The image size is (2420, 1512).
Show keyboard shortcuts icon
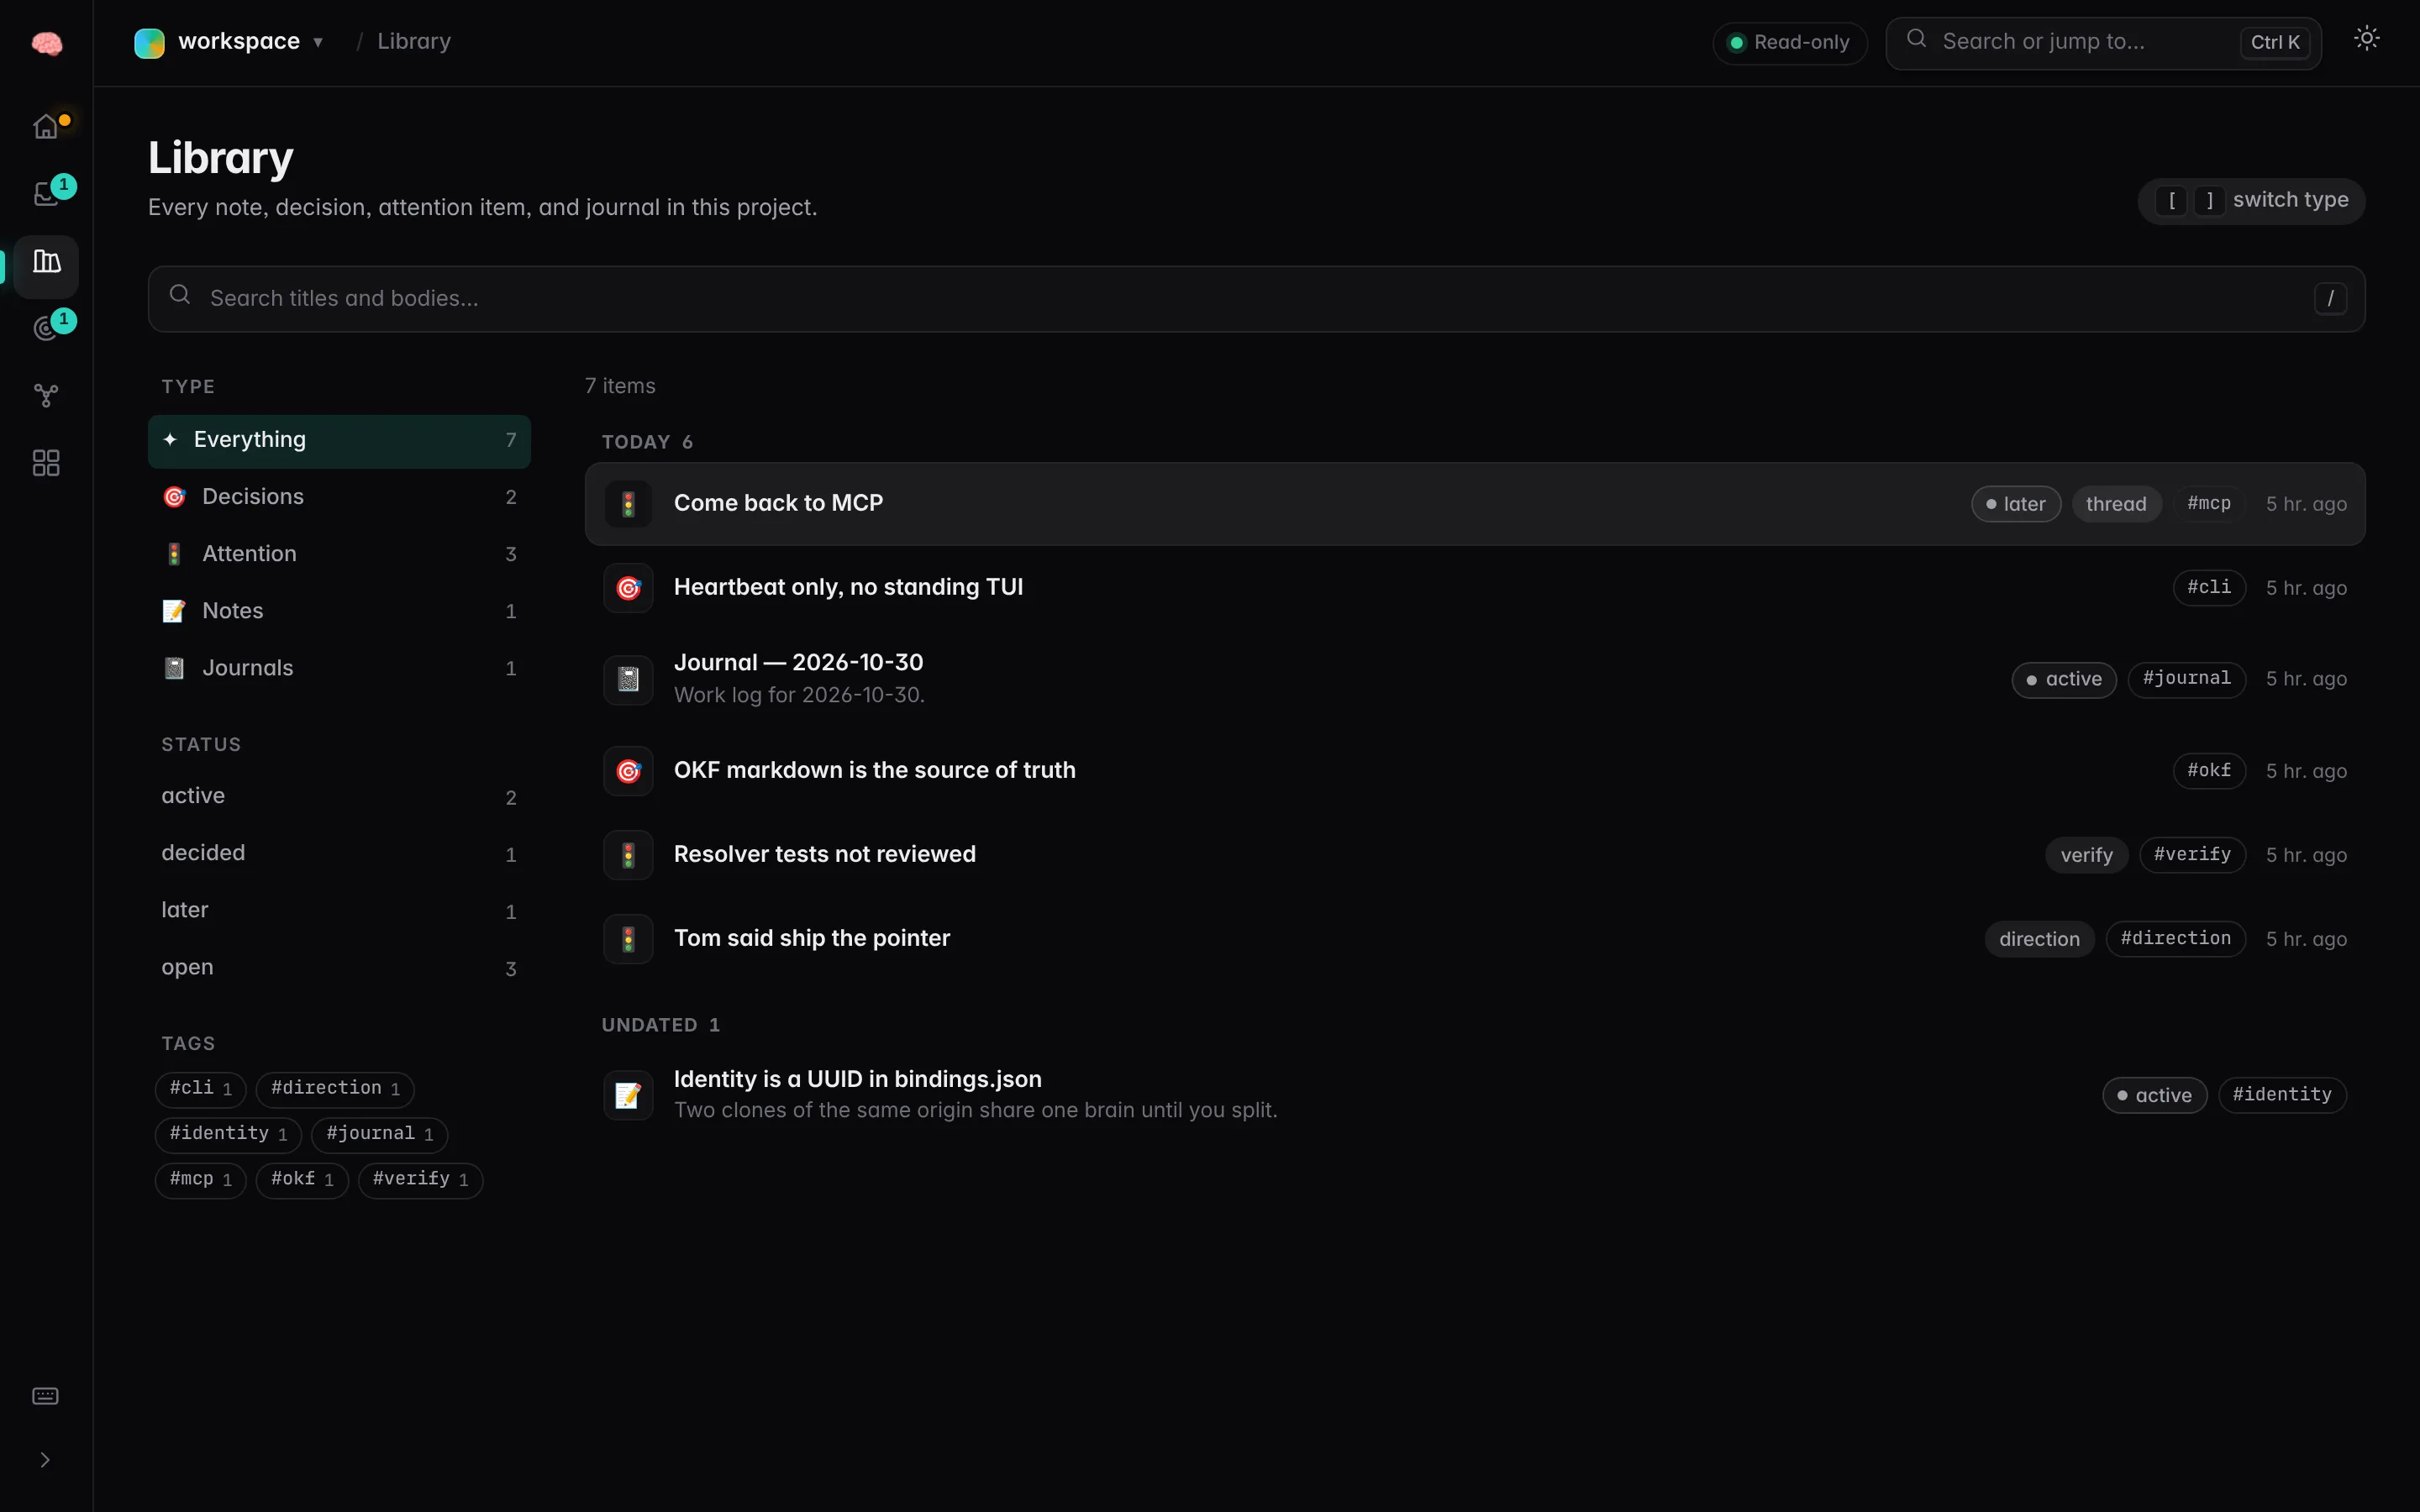click(x=46, y=1396)
